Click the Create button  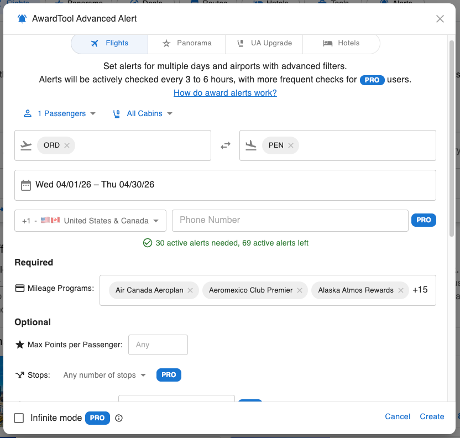[432, 416]
